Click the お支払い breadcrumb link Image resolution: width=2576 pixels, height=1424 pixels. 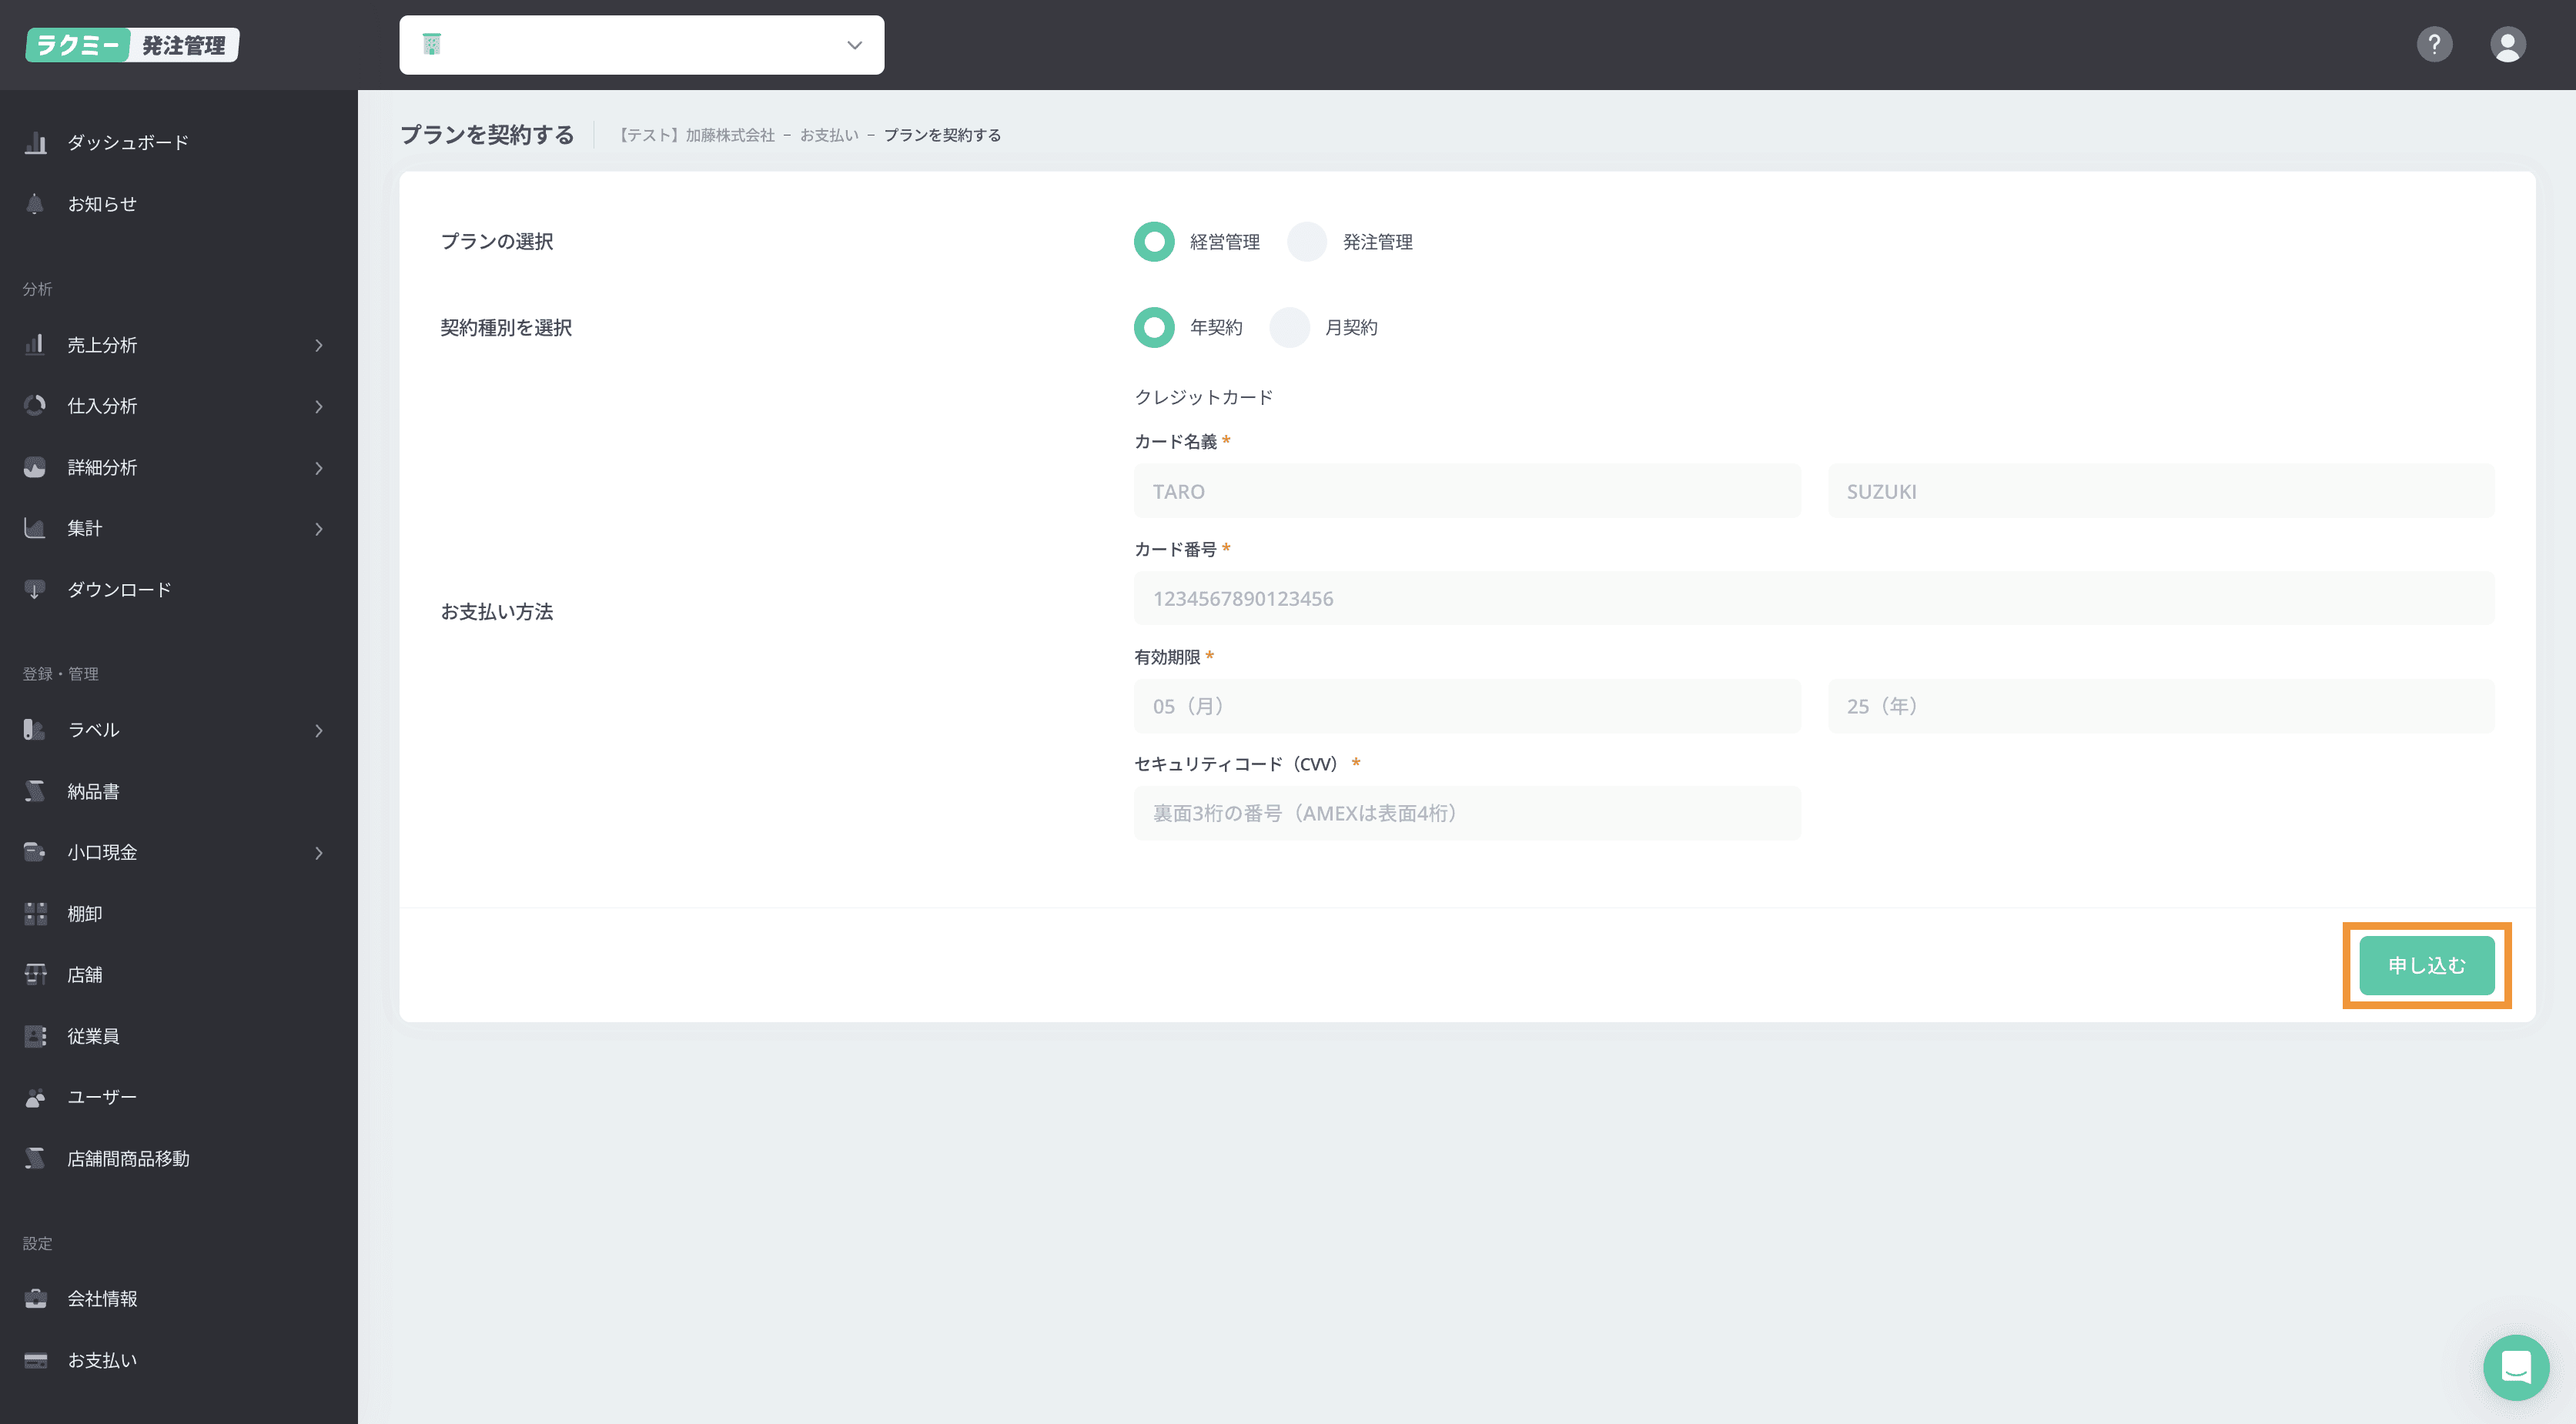pyautogui.click(x=828, y=135)
